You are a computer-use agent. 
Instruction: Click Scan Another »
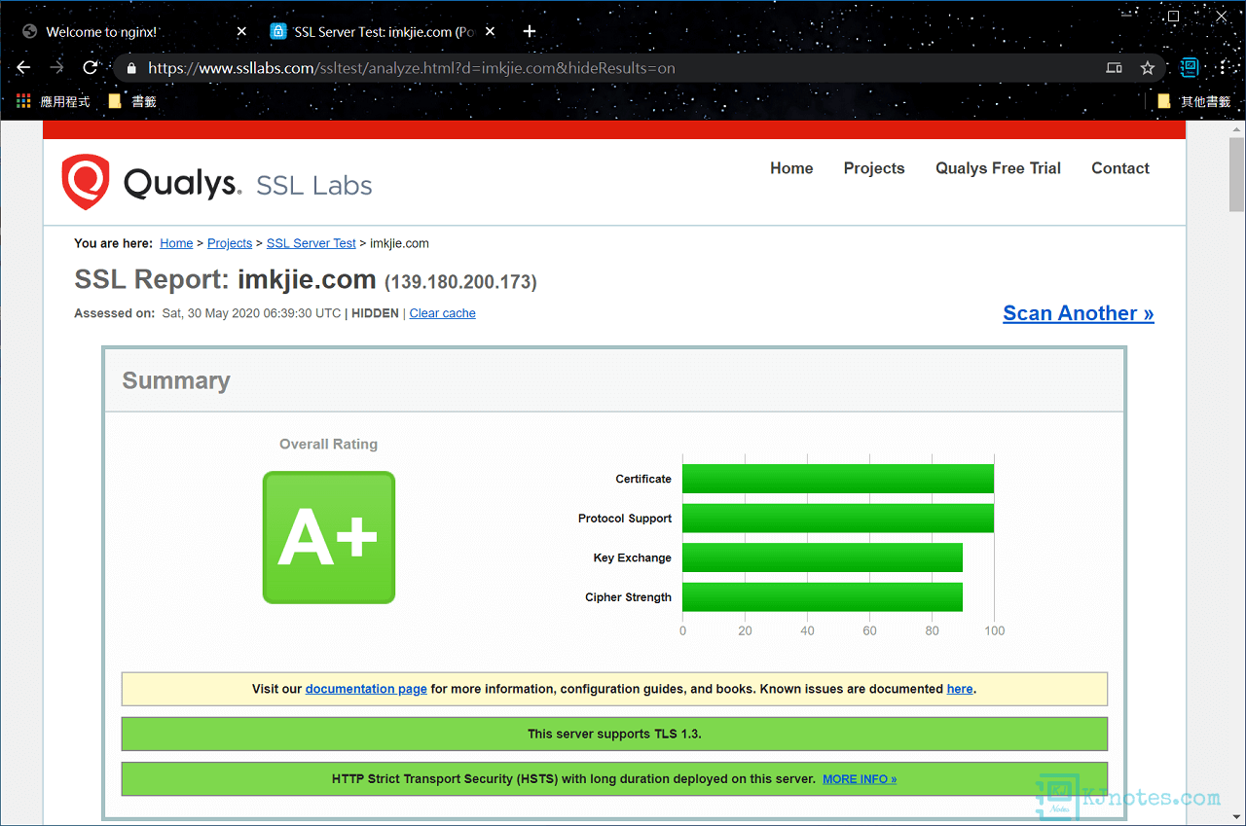[1079, 313]
